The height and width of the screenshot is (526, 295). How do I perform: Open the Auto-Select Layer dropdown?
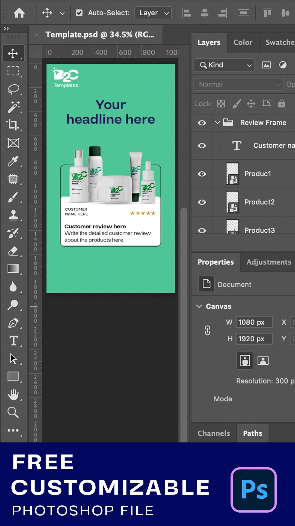coord(153,13)
